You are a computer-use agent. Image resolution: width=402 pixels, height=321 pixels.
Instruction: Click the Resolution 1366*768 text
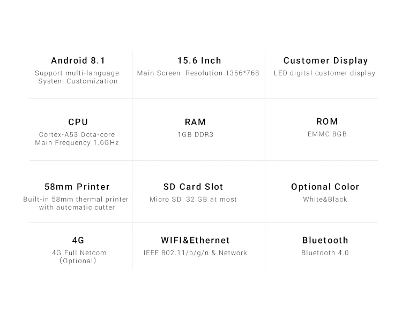(222, 73)
